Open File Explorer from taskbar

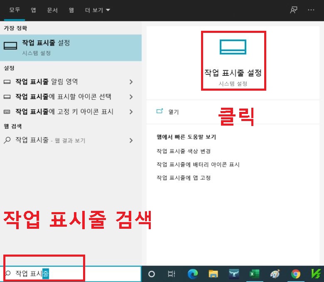point(213,274)
